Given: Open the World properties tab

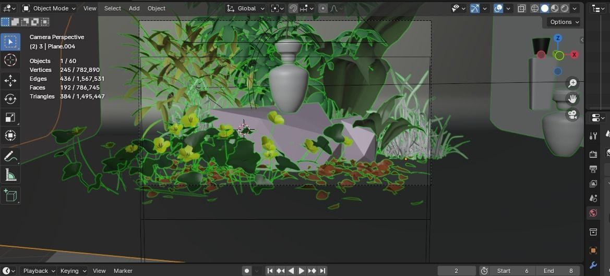Looking at the screenshot, I should [593, 212].
